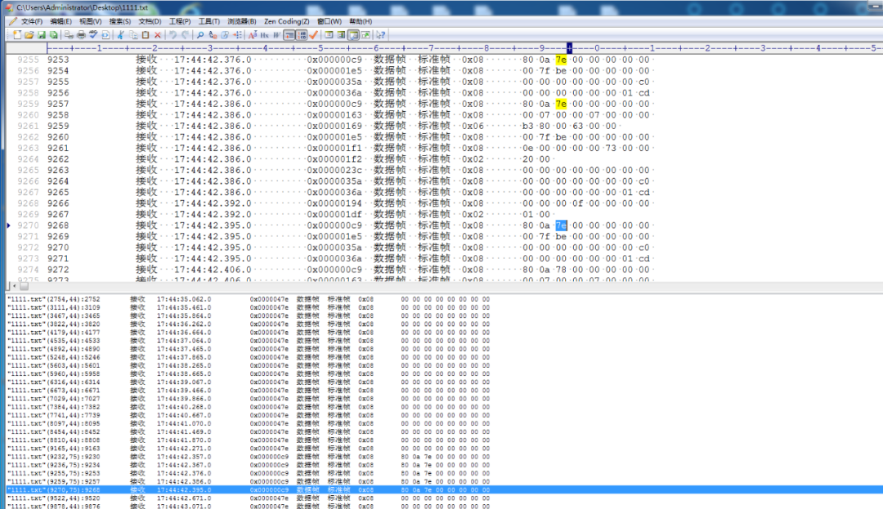
Task: Click the orange check mark toolbar icon
Action: point(314,35)
